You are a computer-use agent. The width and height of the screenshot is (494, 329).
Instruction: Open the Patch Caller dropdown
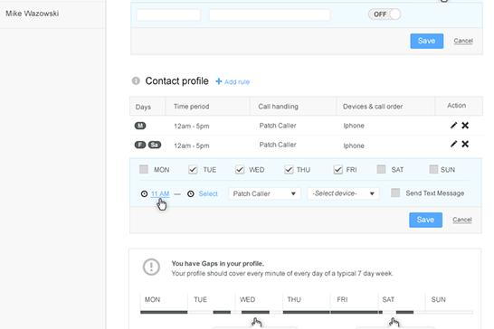point(264,193)
